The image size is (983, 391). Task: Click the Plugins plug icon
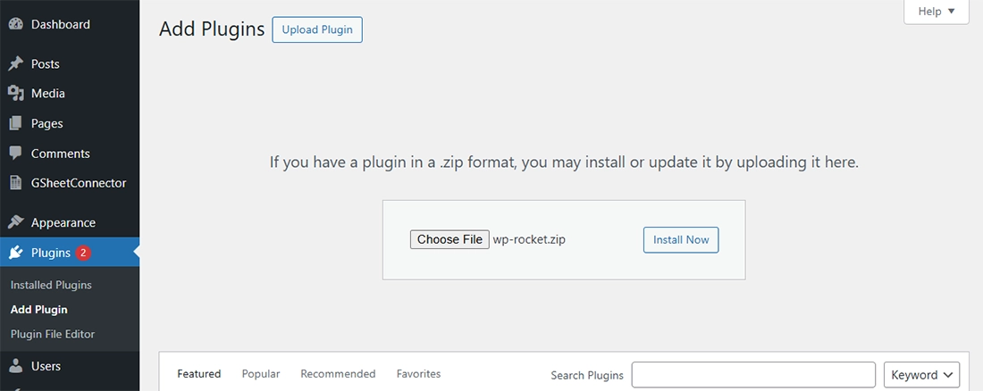[x=16, y=253]
